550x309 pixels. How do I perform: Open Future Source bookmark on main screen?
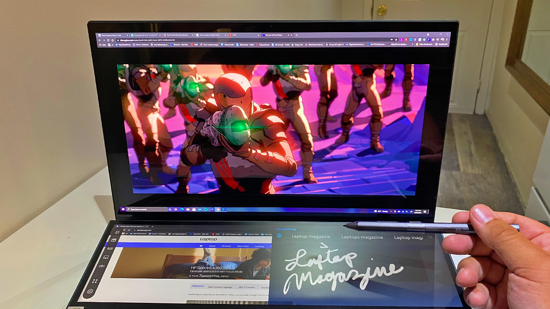click(x=262, y=45)
